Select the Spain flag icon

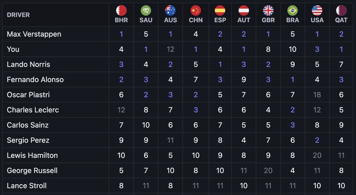point(220,11)
